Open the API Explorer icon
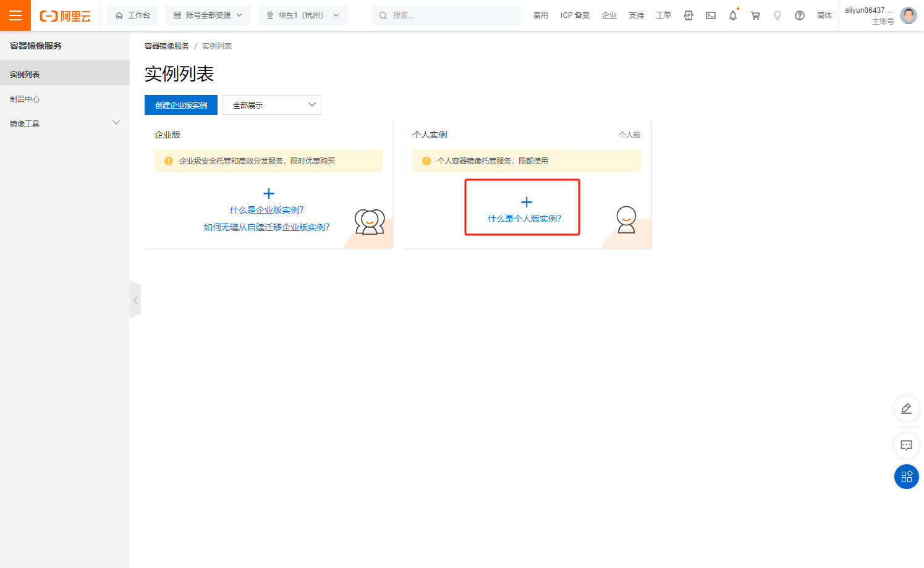 pos(688,15)
